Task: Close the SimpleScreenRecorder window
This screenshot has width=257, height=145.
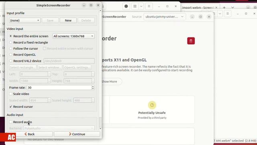Action: [x=98, y=5]
